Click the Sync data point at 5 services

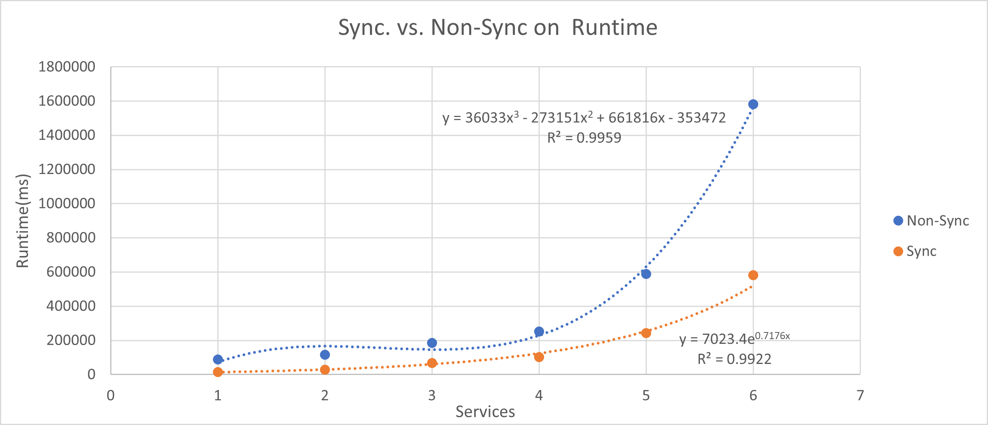[646, 333]
